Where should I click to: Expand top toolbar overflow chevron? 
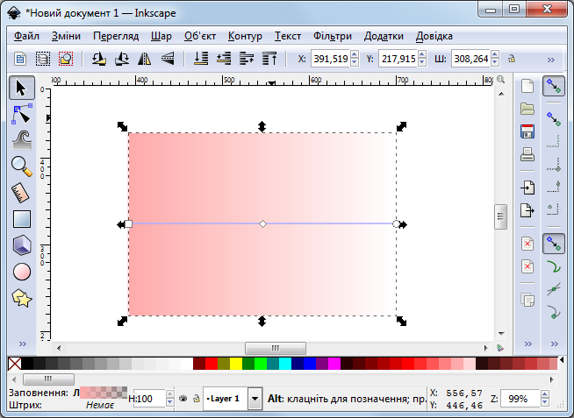point(551,60)
